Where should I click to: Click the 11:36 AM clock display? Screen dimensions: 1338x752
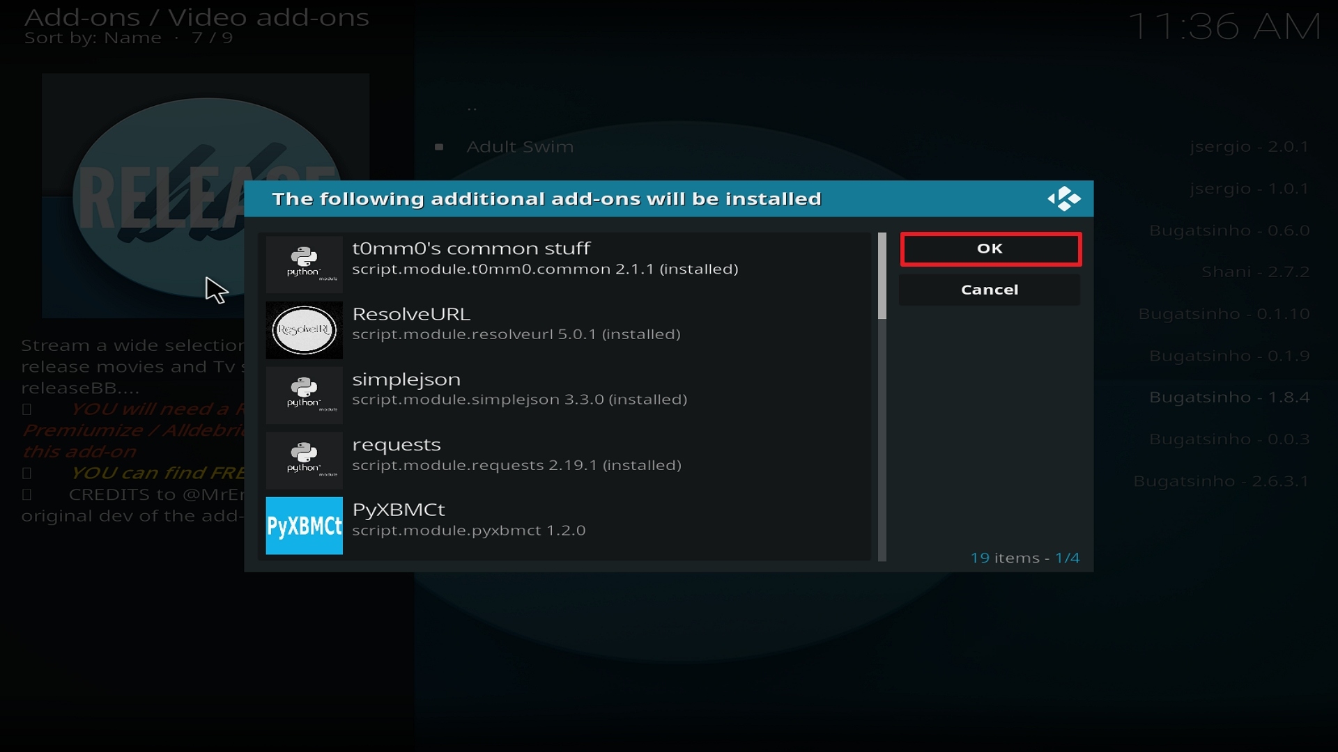tap(1224, 26)
